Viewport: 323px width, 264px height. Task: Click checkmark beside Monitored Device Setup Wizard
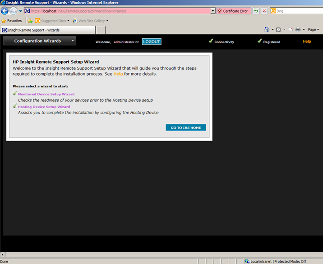click(x=15, y=93)
